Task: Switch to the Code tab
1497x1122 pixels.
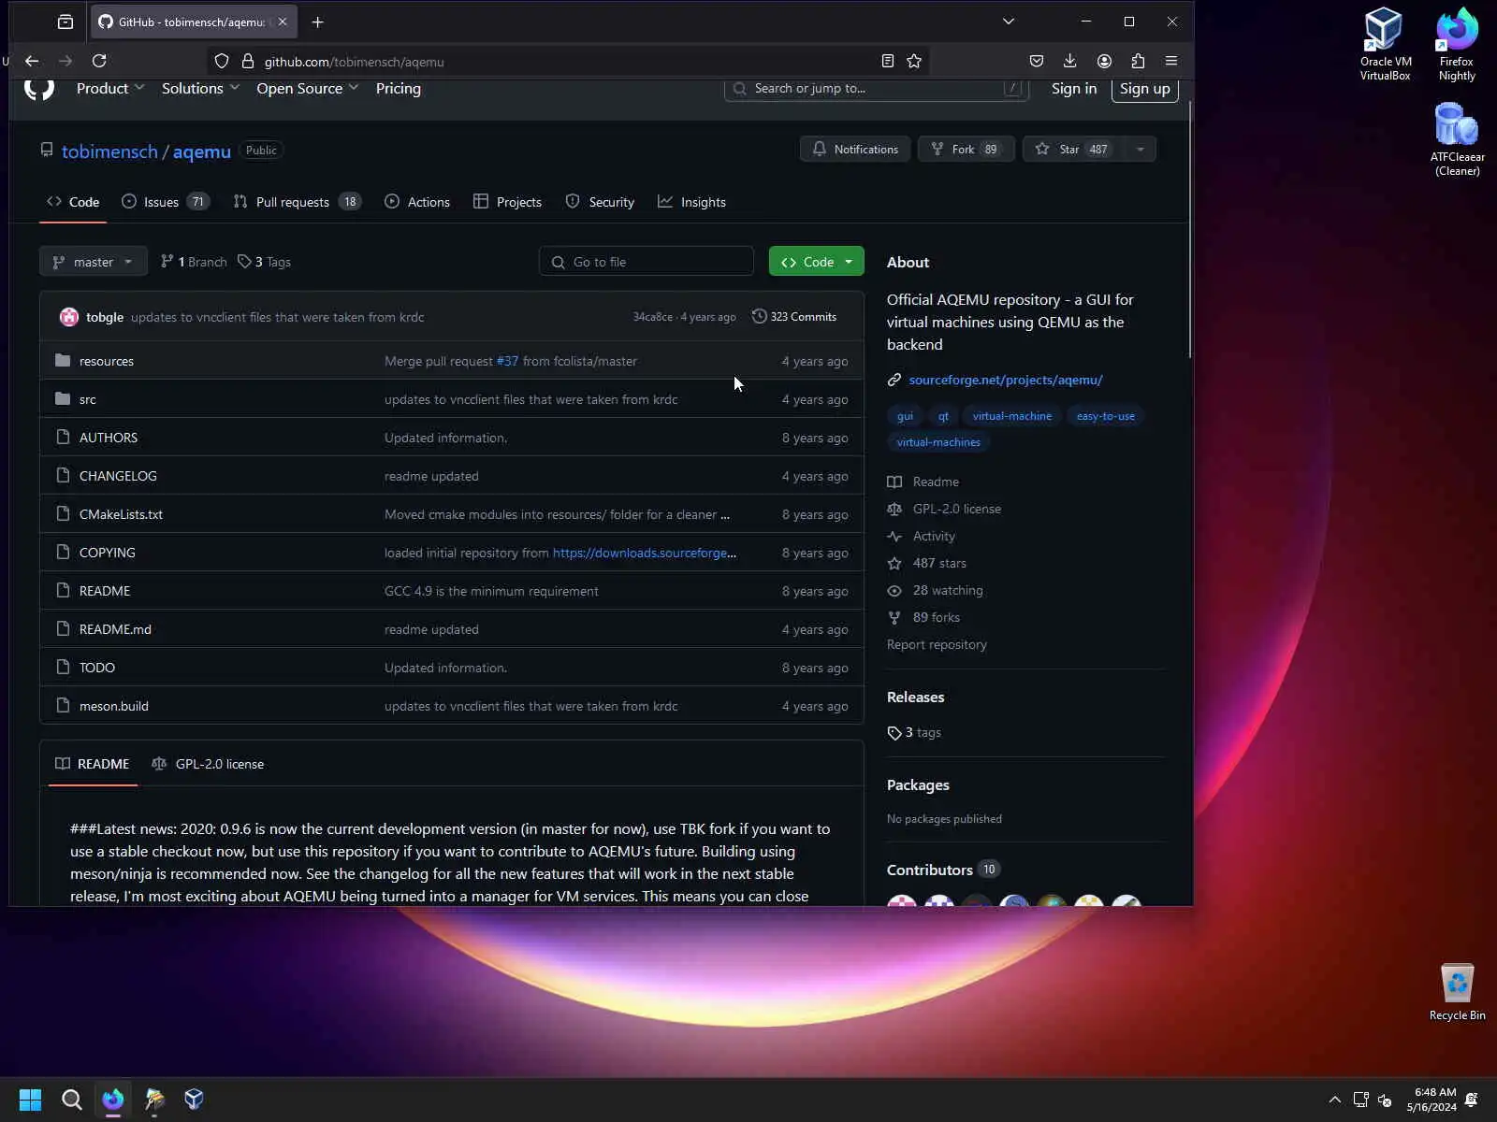Action: (73, 202)
